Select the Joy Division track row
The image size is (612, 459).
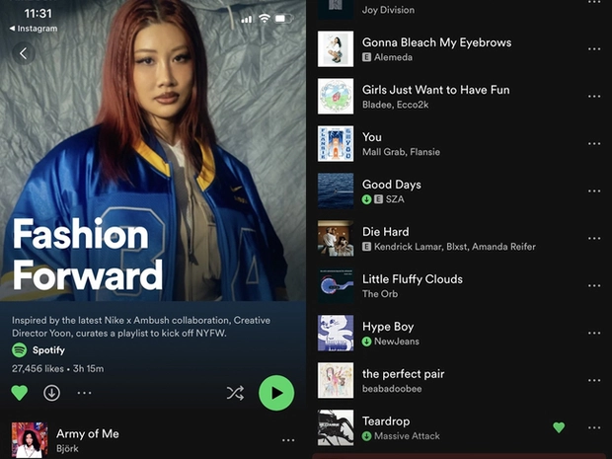click(x=459, y=10)
